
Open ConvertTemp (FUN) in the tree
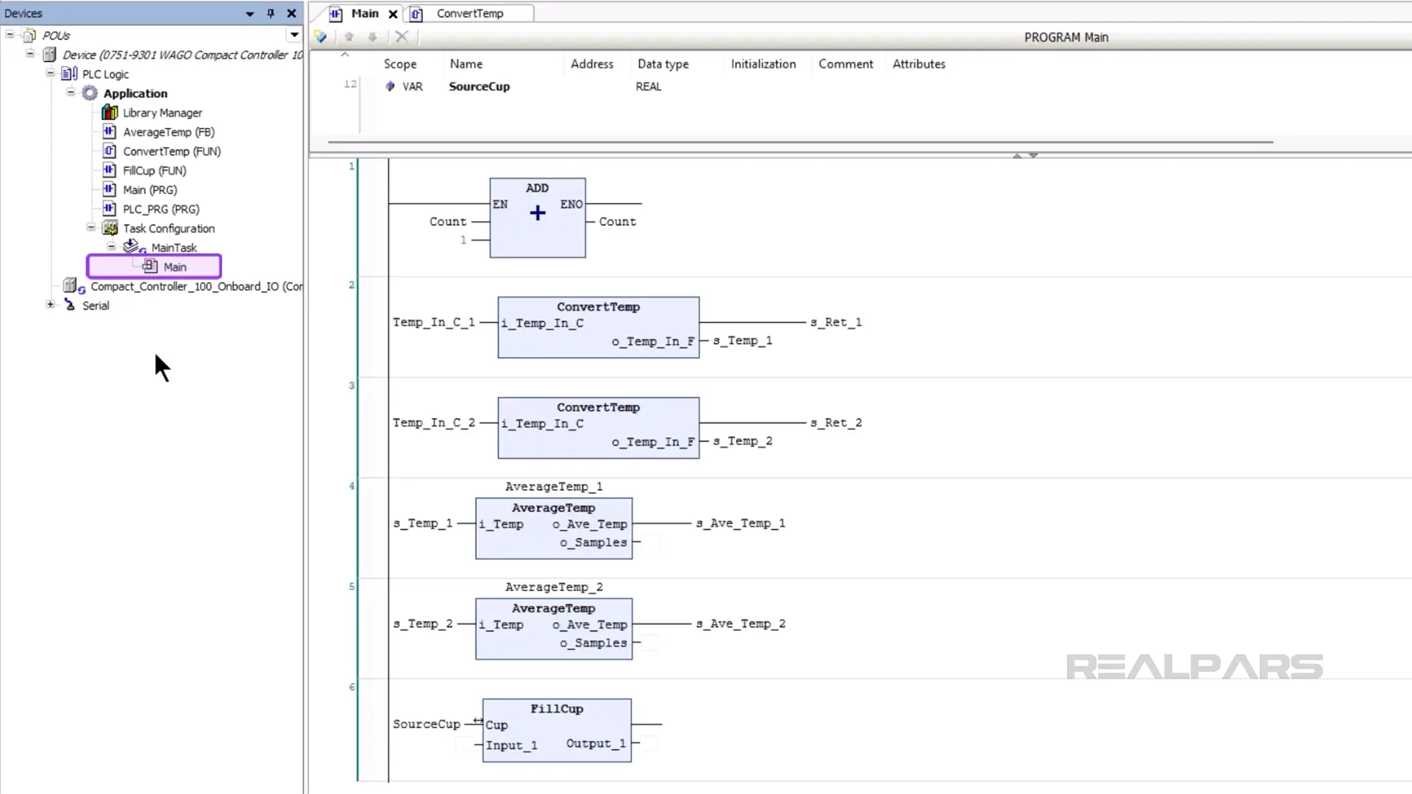[x=171, y=151]
